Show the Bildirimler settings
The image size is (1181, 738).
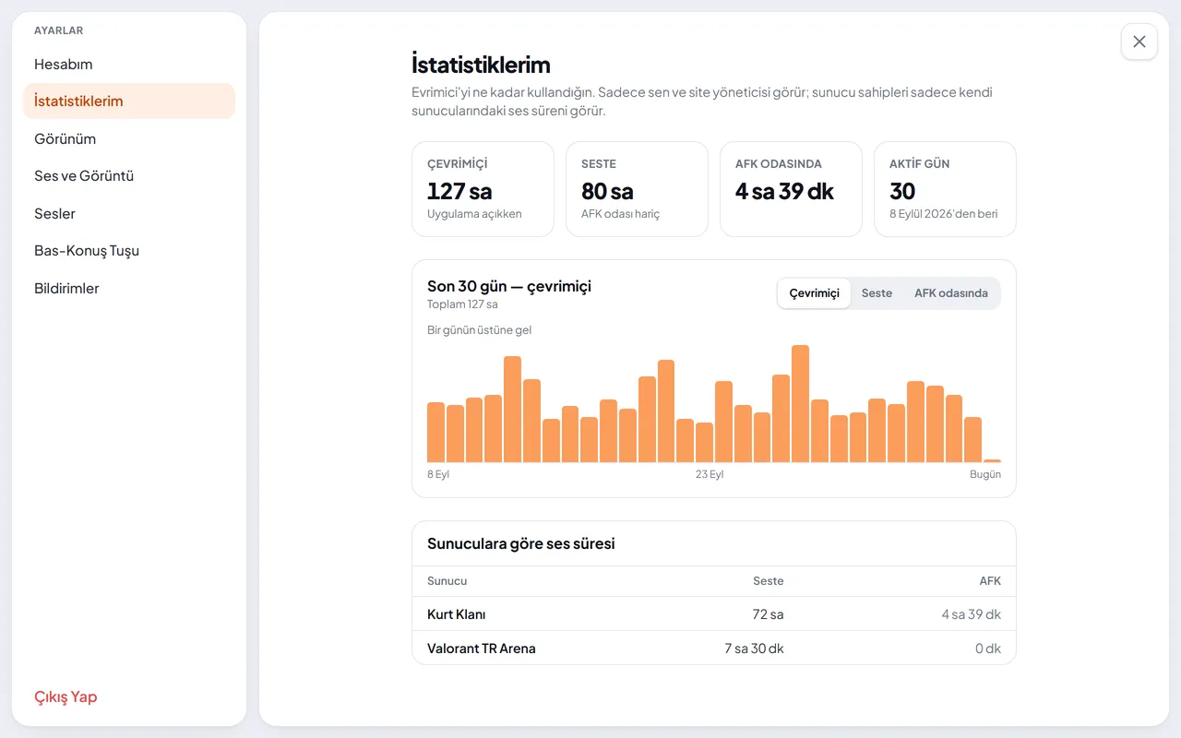coord(129,289)
